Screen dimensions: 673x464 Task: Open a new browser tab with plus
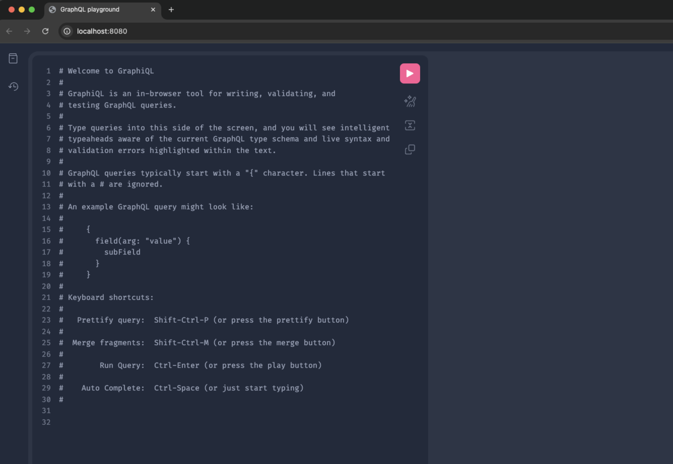point(171,10)
